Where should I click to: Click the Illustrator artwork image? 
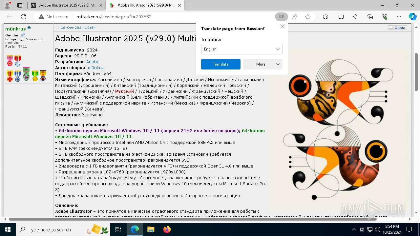coord(338,131)
